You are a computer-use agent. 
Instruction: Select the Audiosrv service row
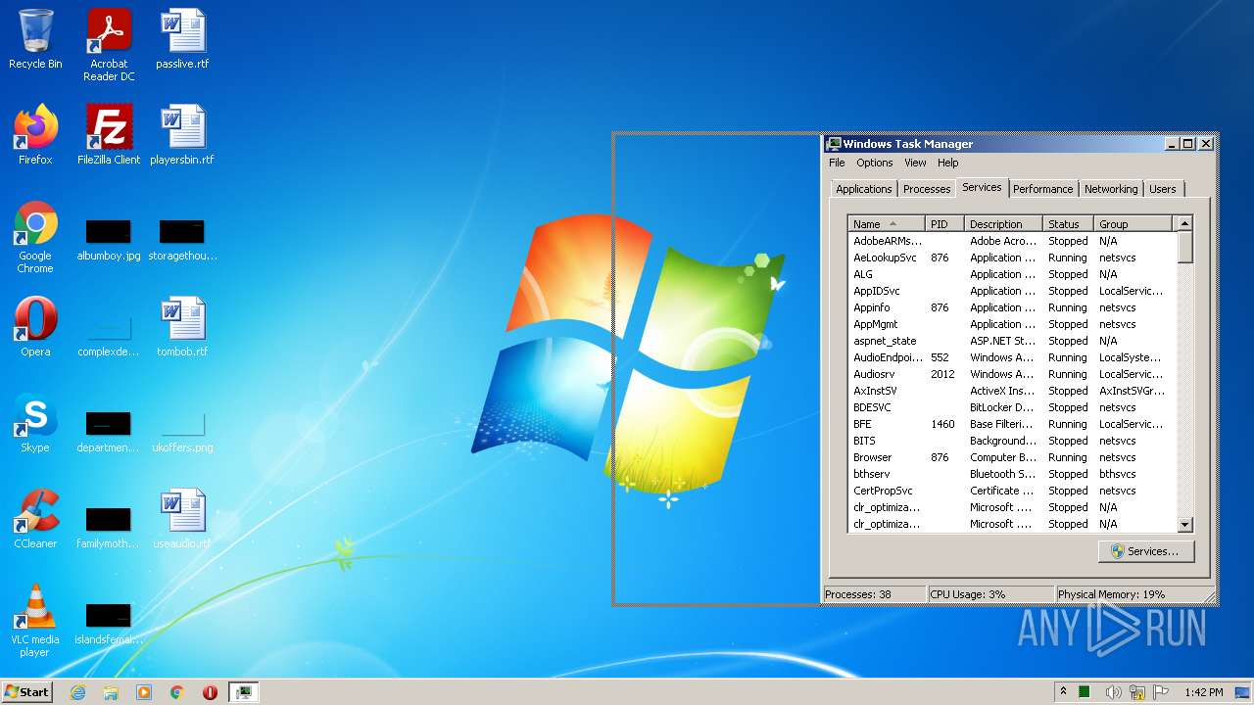coord(1012,374)
